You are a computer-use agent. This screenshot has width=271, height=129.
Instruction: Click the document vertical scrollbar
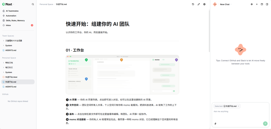209,31
